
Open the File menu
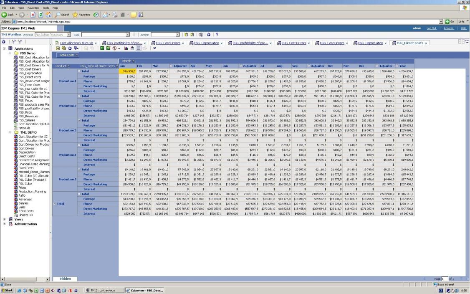[x=4, y=8]
